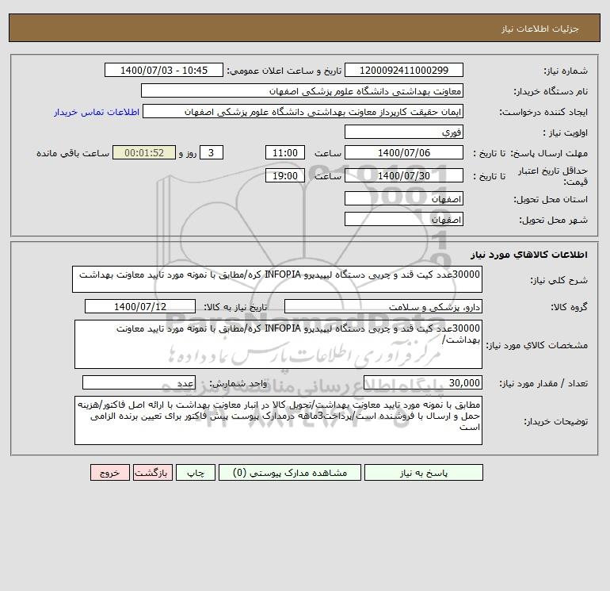Click the خروج exit button
This screenshot has height=591, width=610.
[x=109, y=473]
